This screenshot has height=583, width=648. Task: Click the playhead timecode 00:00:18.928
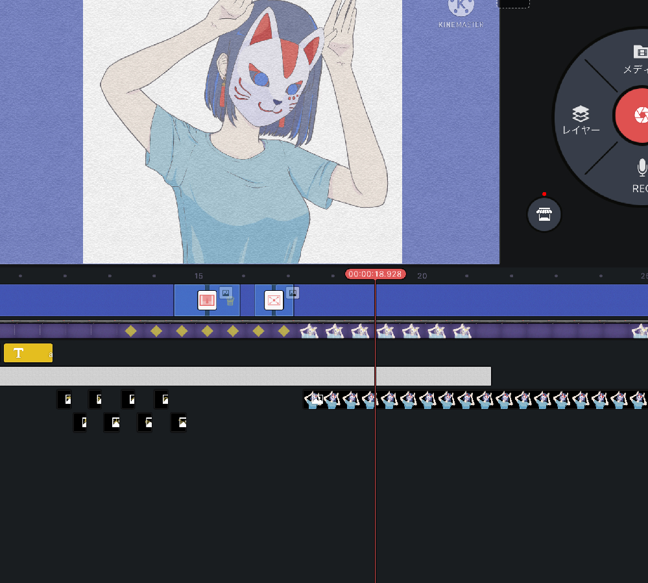tap(376, 274)
